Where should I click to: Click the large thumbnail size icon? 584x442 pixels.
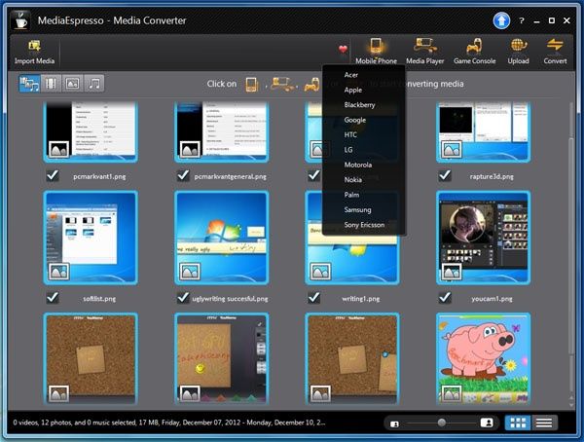(x=487, y=423)
